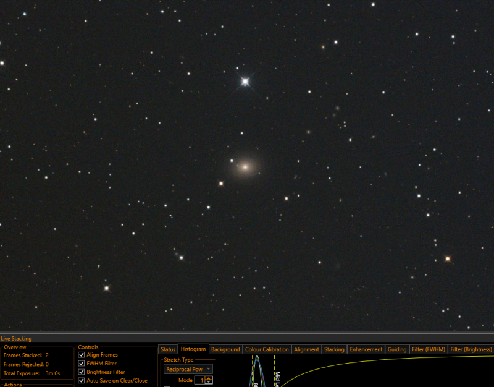The image size is (494, 387).
Task: Show the Enhancement tab
Action: click(x=366, y=349)
